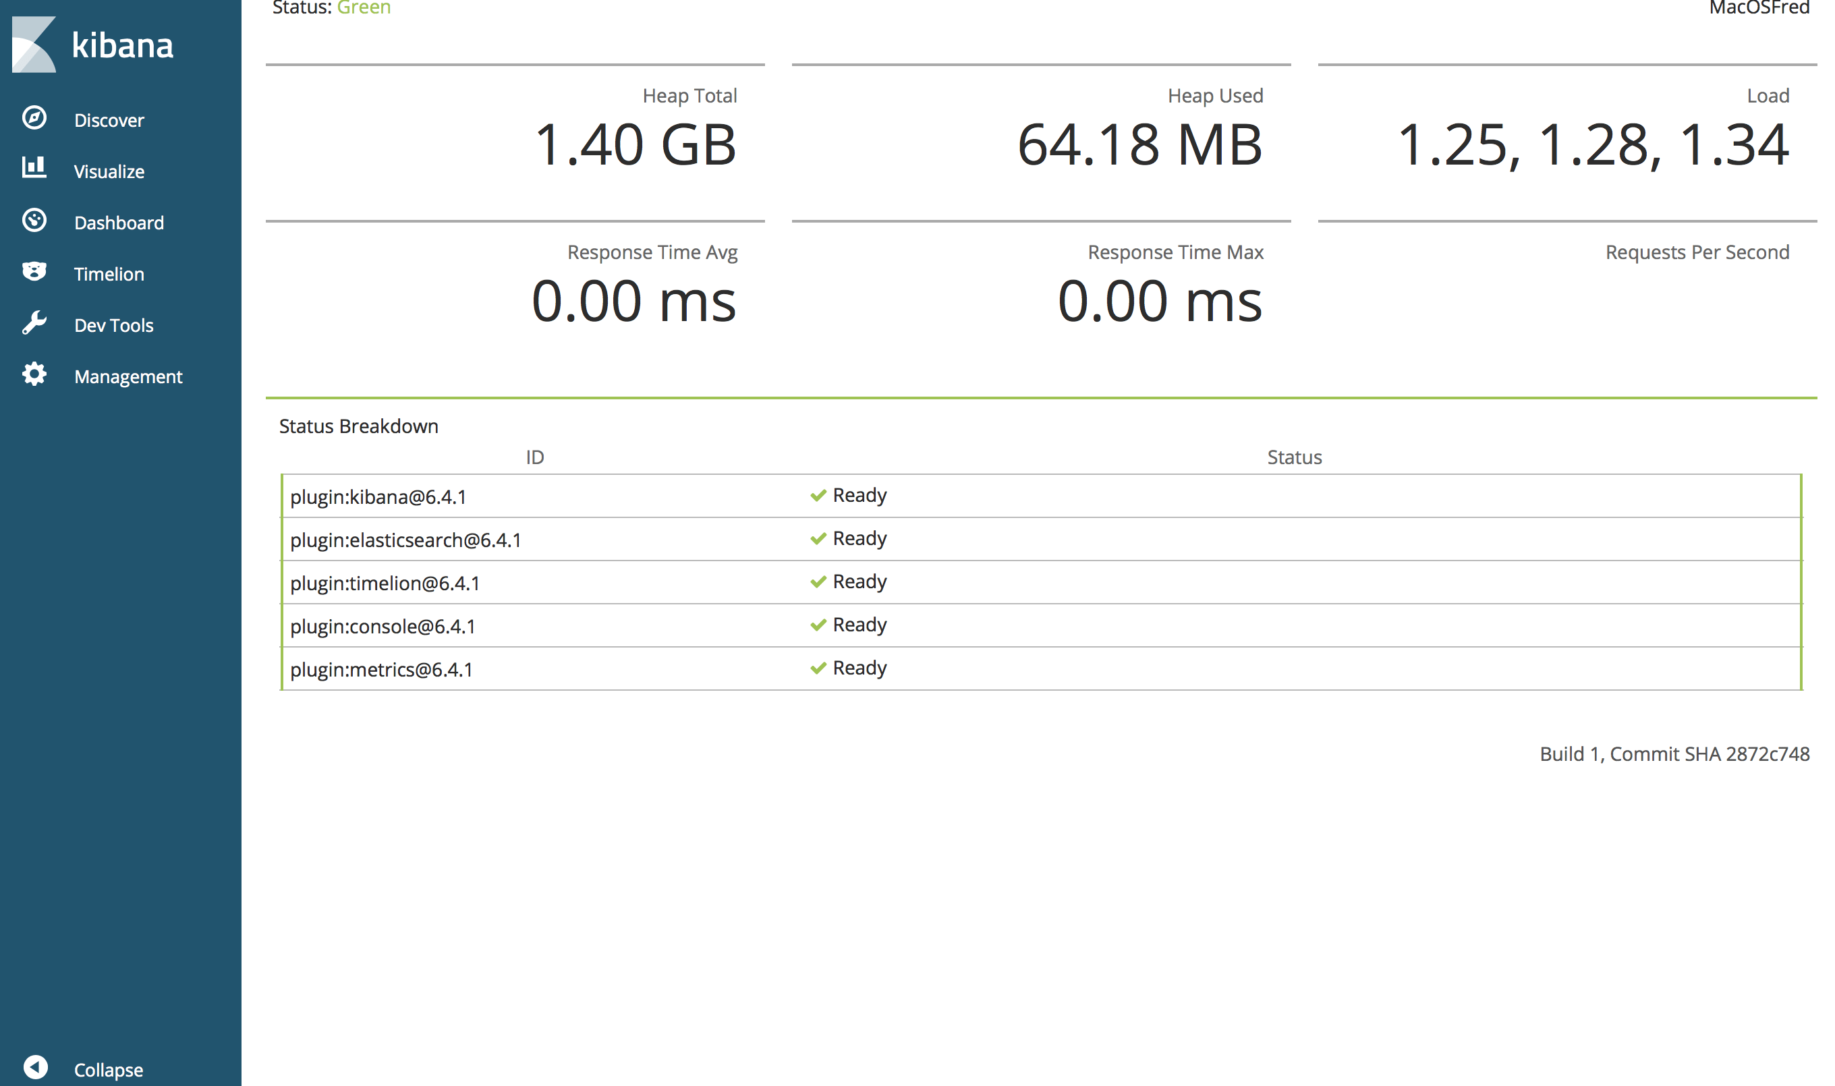Click the green check for plugin:kibana
Image resolution: width=1835 pixels, height=1086 pixels.
818,495
